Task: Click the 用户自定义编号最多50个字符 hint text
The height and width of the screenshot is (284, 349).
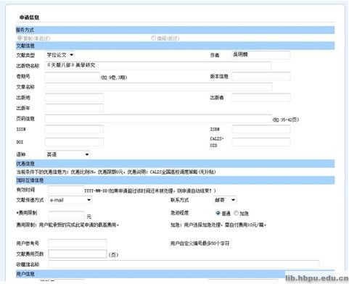Action: (200, 243)
